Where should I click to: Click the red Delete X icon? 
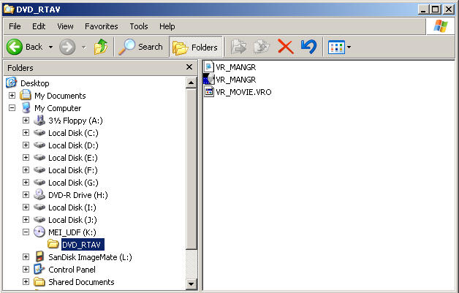pos(285,47)
